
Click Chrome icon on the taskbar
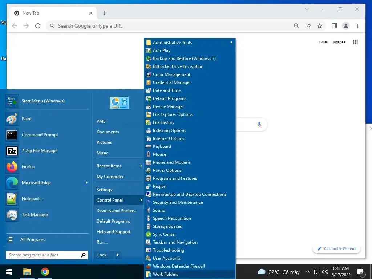click(x=45, y=272)
